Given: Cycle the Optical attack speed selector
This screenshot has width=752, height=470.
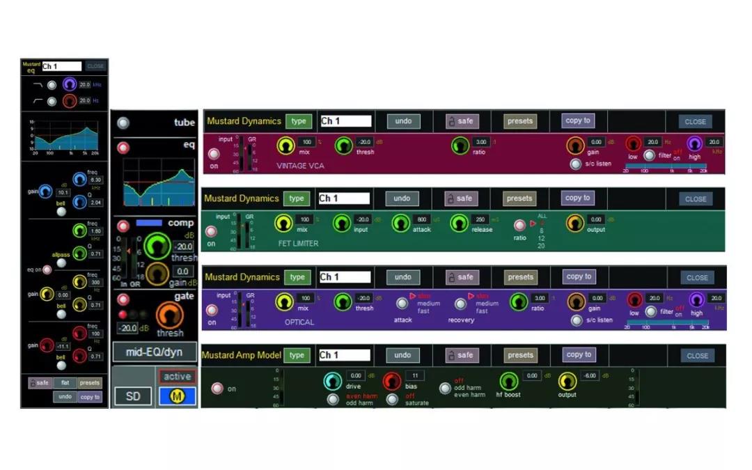Looking at the screenshot, I should [402, 303].
